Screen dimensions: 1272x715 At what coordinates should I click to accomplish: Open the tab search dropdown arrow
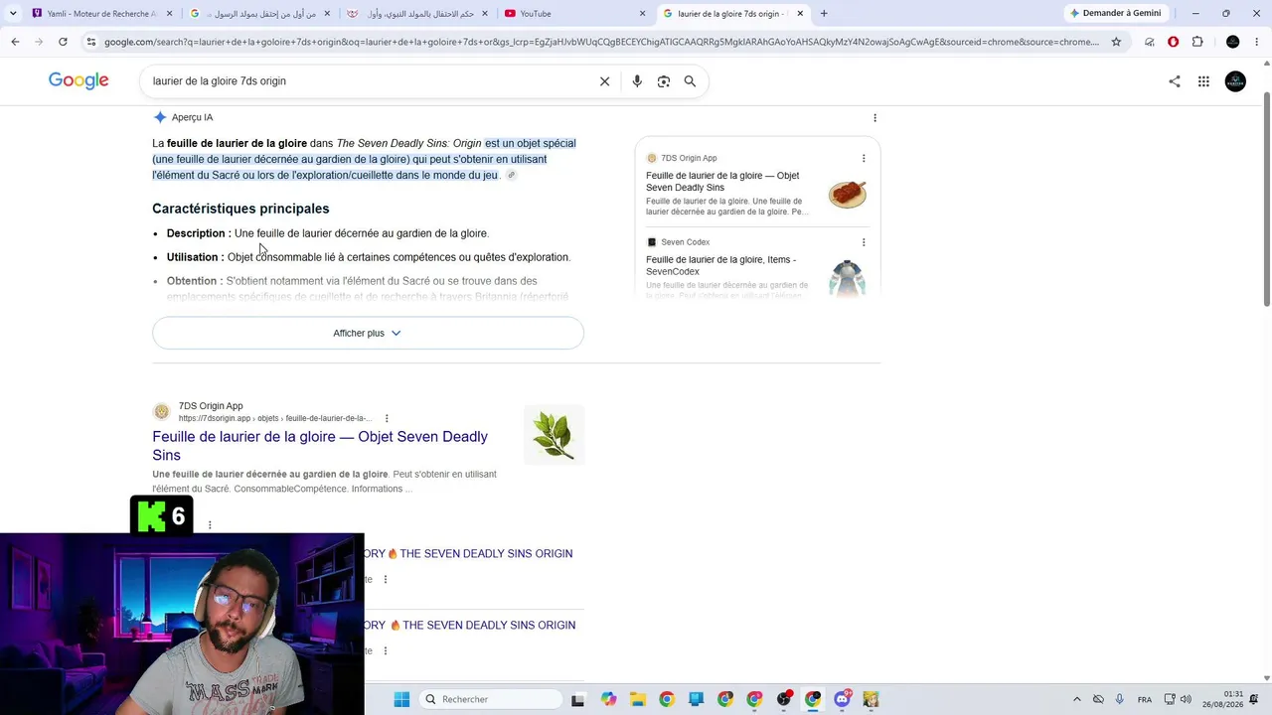12,14
